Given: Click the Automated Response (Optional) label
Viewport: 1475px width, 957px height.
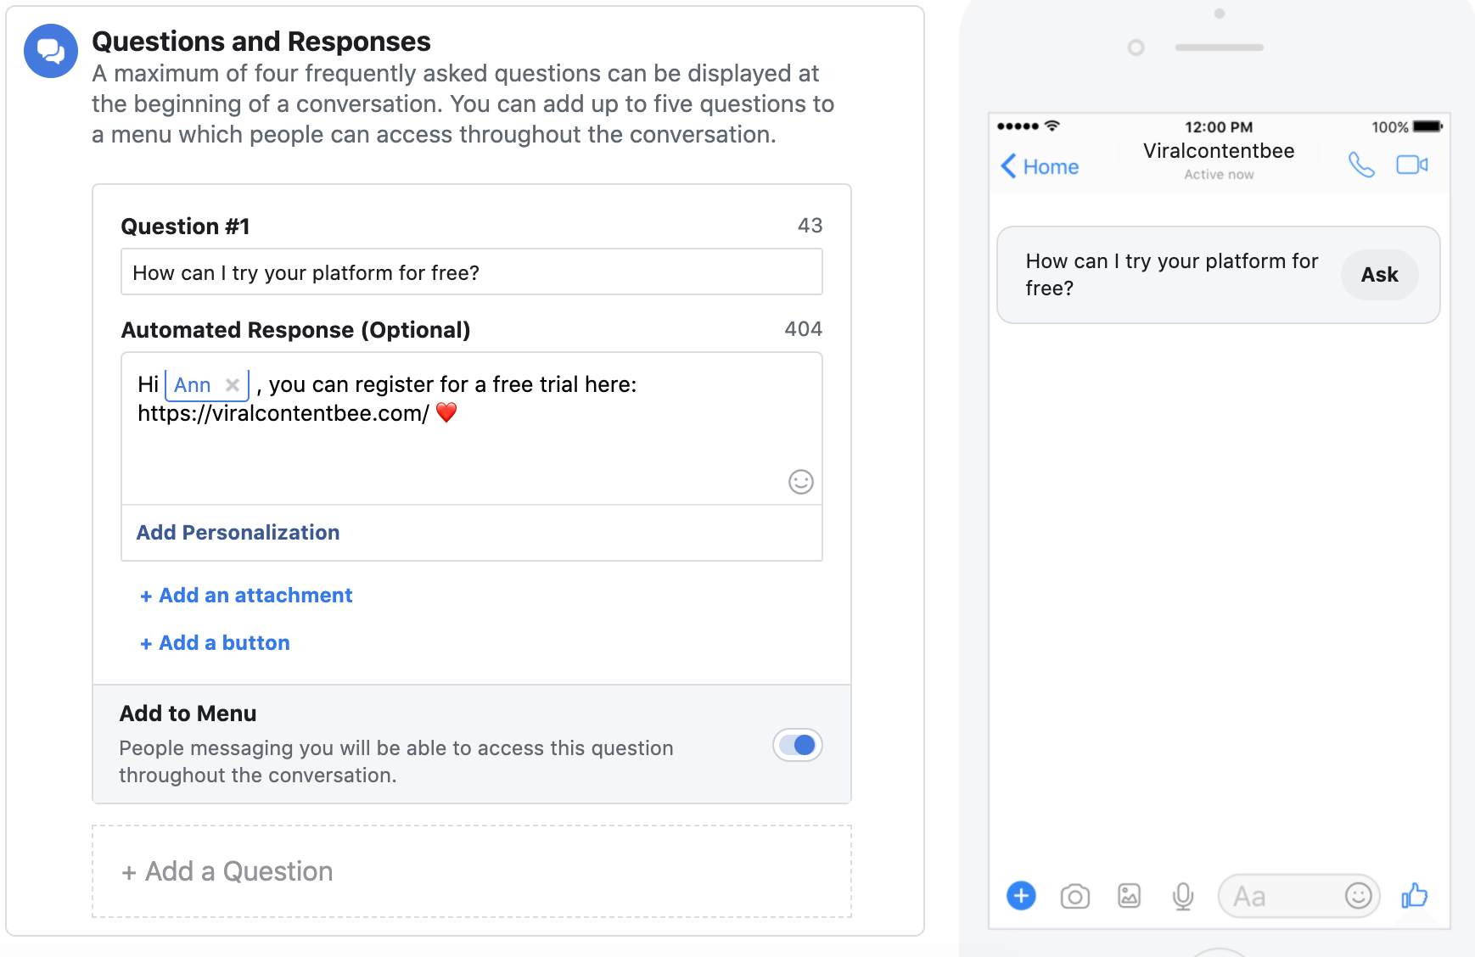Looking at the screenshot, I should [x=295, y=330].
